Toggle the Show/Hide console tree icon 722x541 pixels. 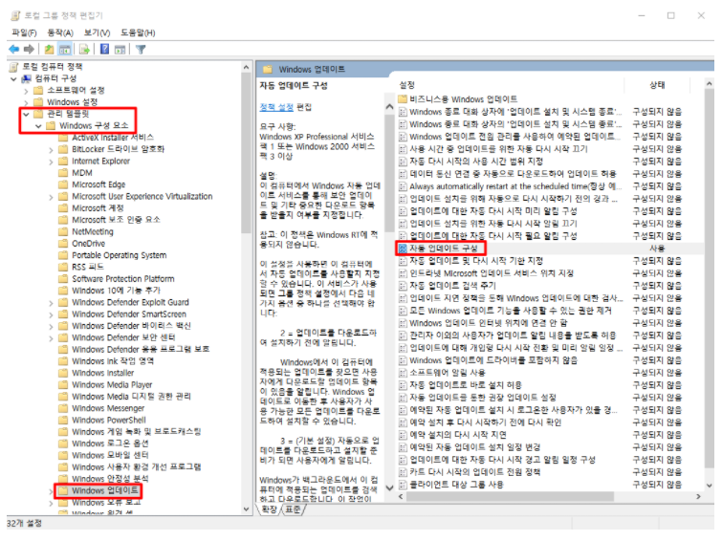click(x=65, y=49)
